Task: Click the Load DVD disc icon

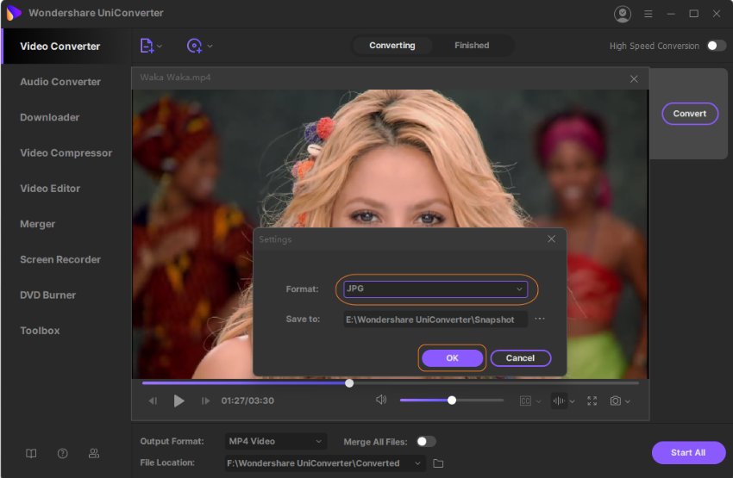Action: 195,46
